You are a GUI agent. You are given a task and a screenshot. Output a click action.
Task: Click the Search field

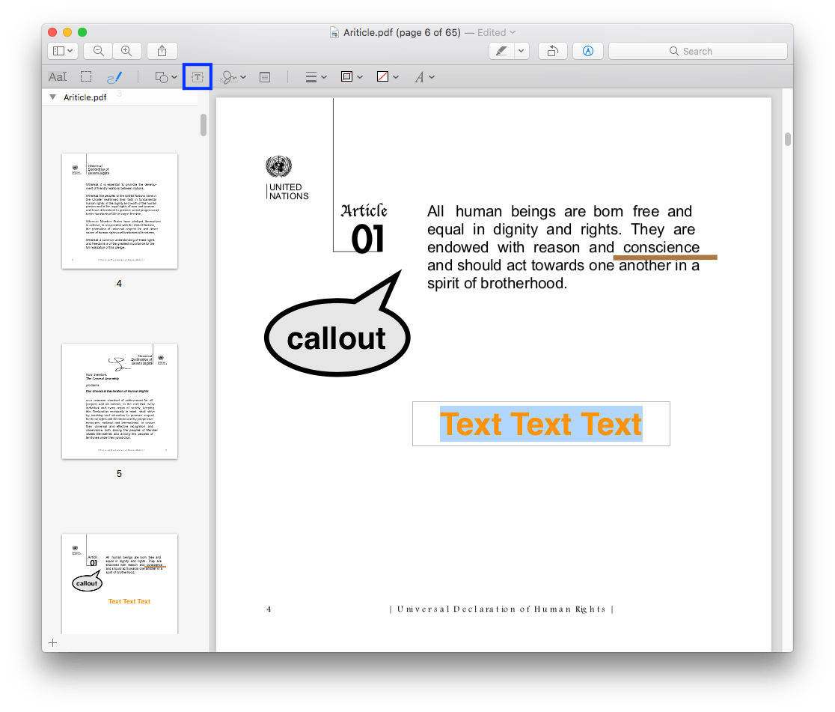tap(697, 50)
